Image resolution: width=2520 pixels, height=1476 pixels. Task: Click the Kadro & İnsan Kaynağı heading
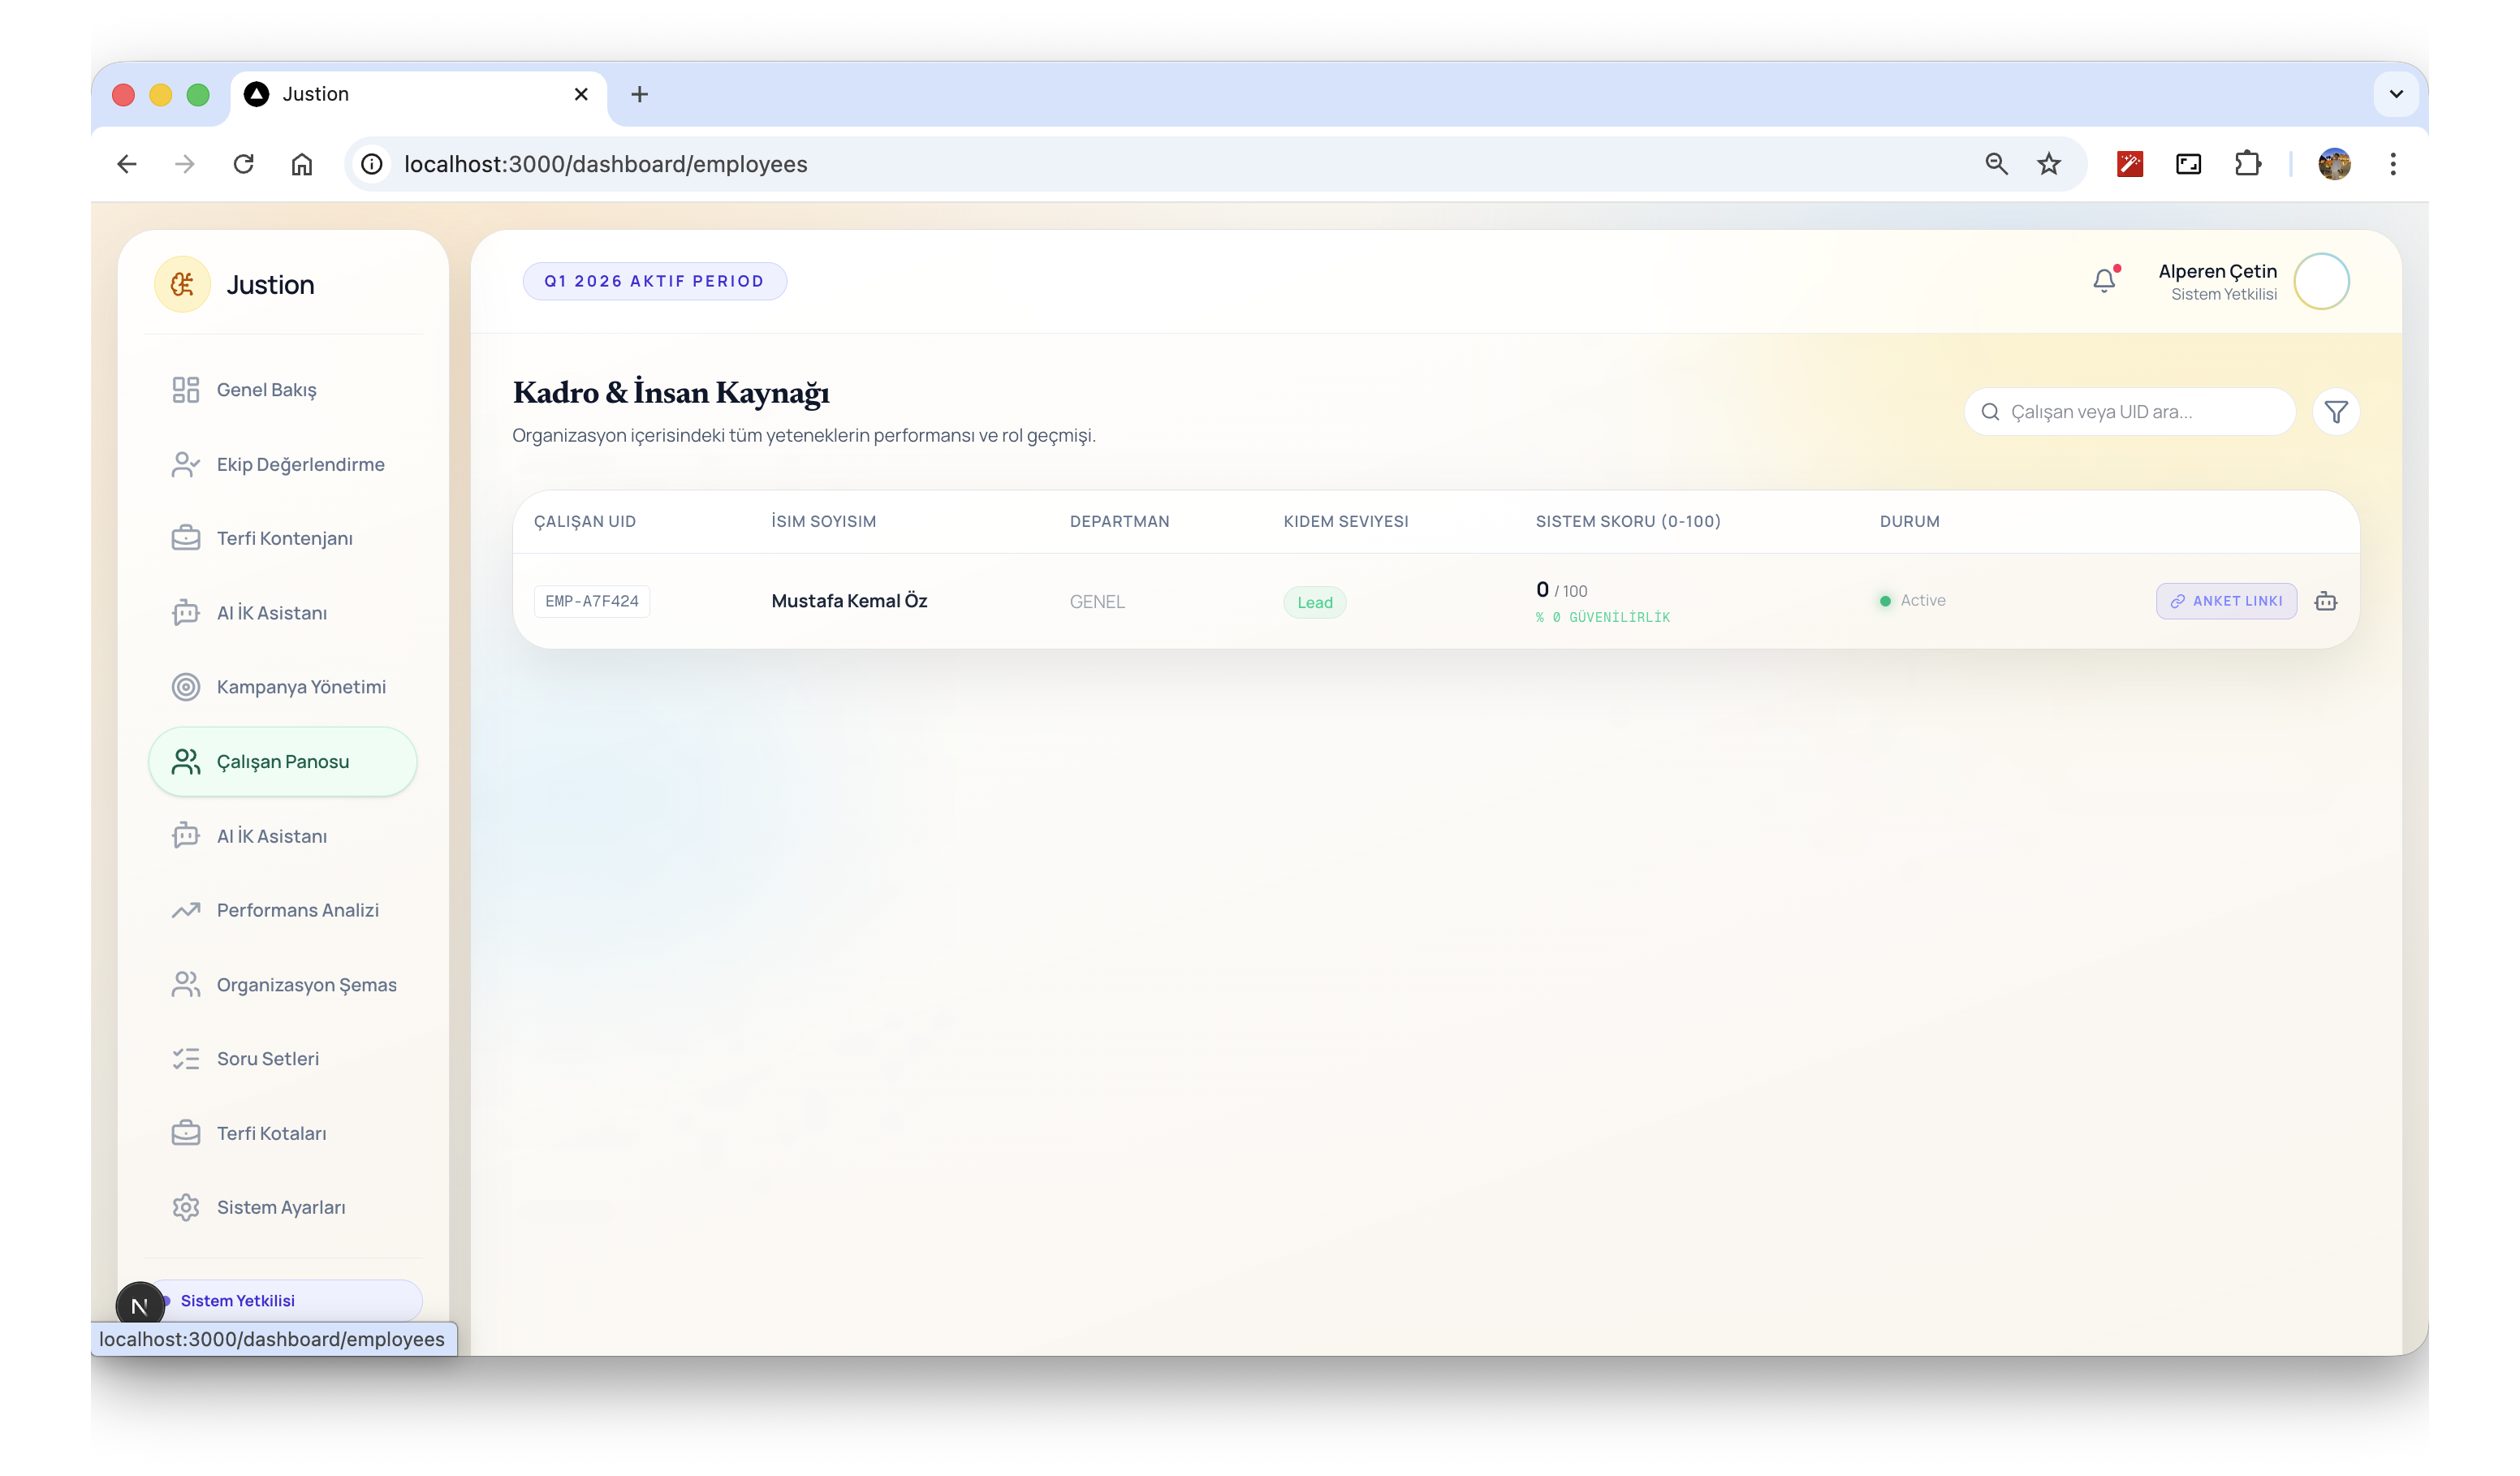[x=671, y=392]
